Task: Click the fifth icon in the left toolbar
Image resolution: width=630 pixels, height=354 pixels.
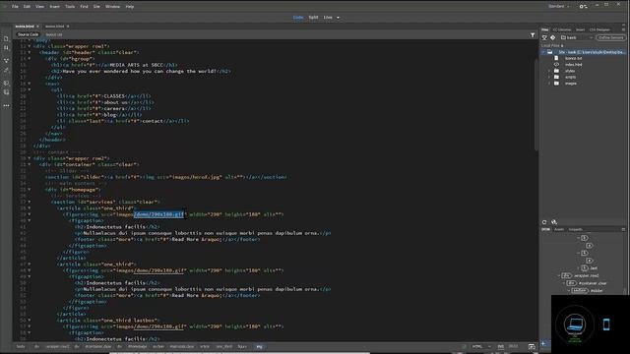Action: (6, 83)
